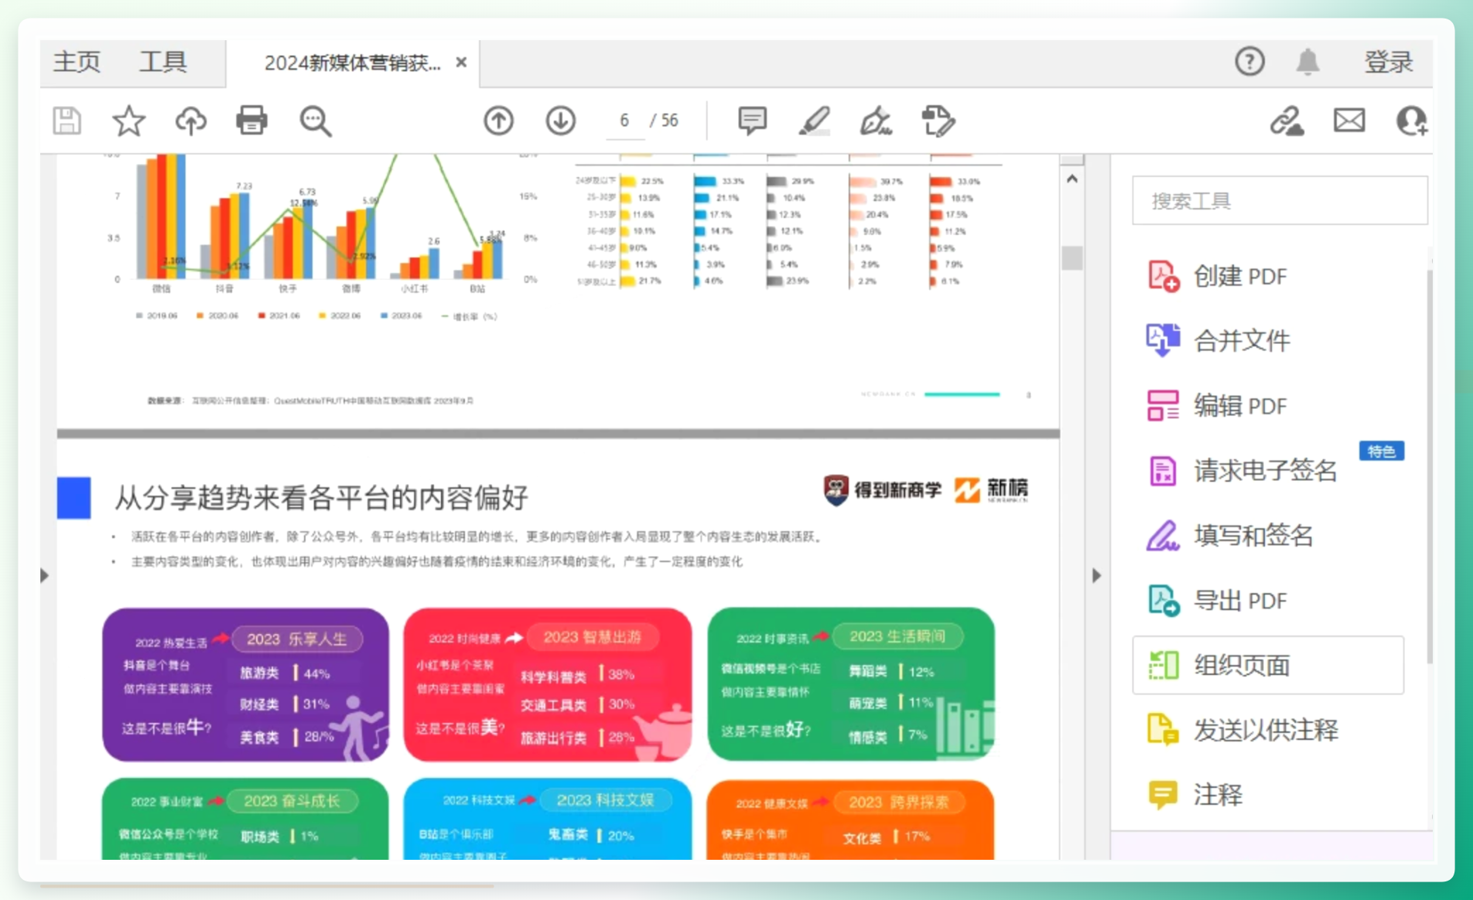1473x900 pixels.
Task: Print the document with the printer icon
Action: coord(251,121)
